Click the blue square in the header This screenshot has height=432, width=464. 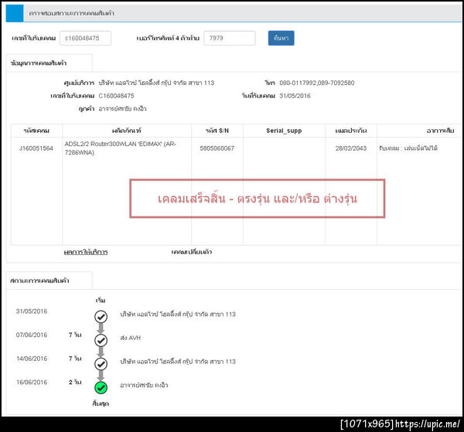click(15, 13)
